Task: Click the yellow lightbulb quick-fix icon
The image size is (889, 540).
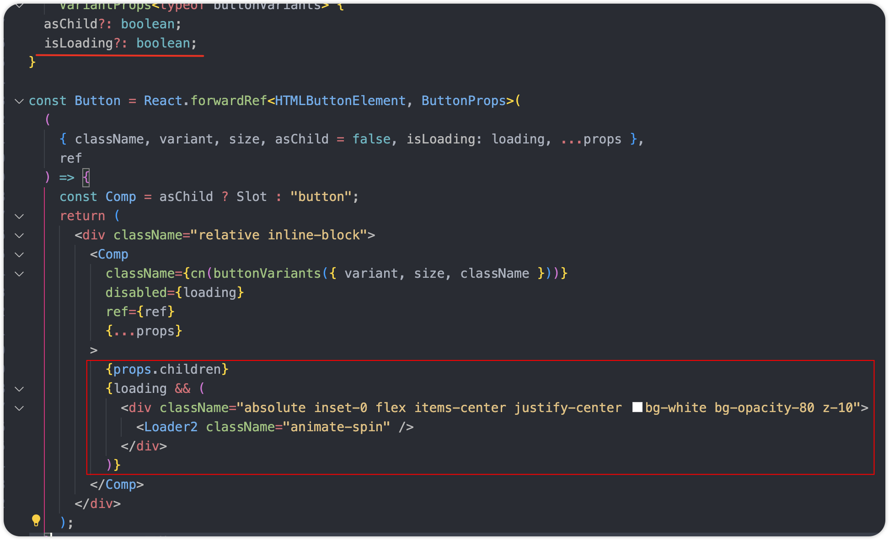Action: (36, 520)
